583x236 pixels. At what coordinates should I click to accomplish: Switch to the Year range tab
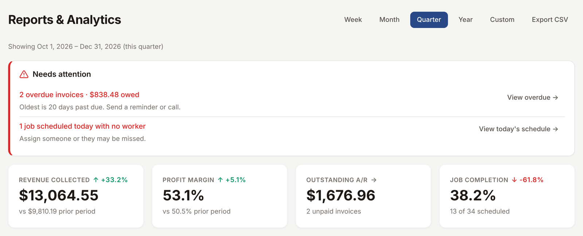(x=466, y=20)
